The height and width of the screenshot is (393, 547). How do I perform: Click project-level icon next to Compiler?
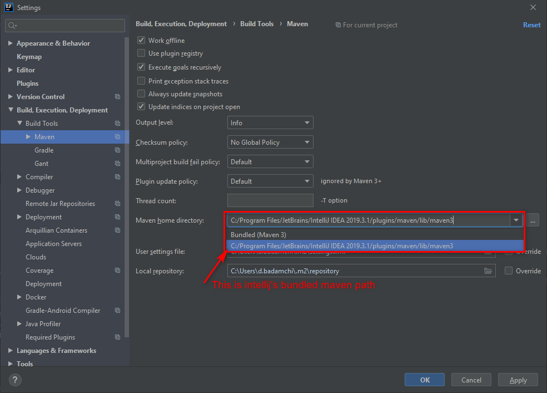[117, 177]
